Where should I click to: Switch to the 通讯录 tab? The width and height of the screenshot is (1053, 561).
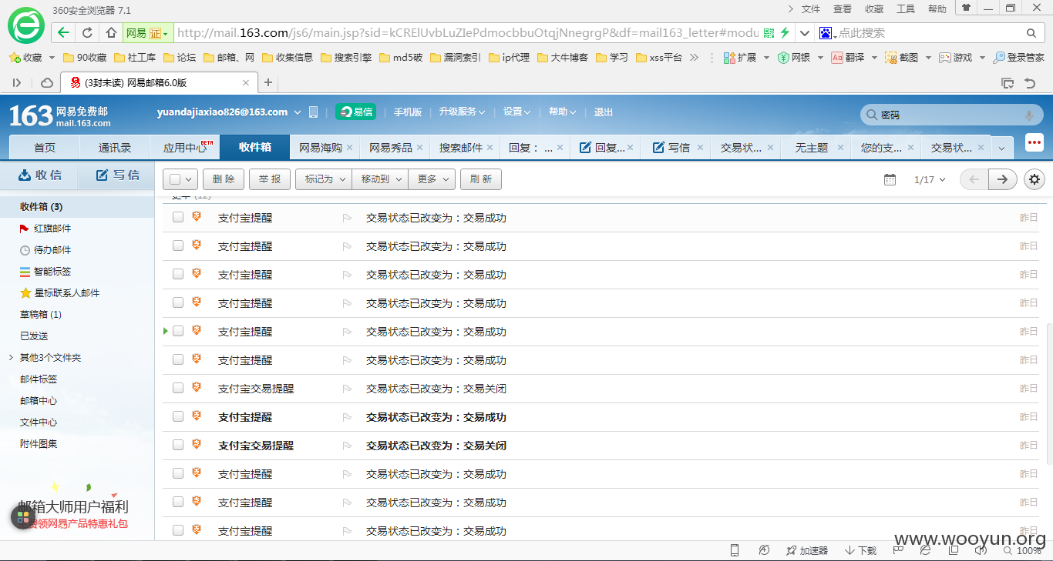coord(114,148)
